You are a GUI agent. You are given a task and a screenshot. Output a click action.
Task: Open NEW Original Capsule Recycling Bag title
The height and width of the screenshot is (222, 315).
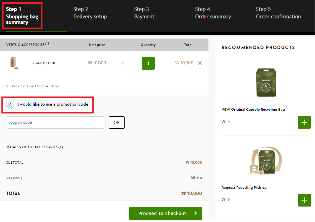point(253,110)
